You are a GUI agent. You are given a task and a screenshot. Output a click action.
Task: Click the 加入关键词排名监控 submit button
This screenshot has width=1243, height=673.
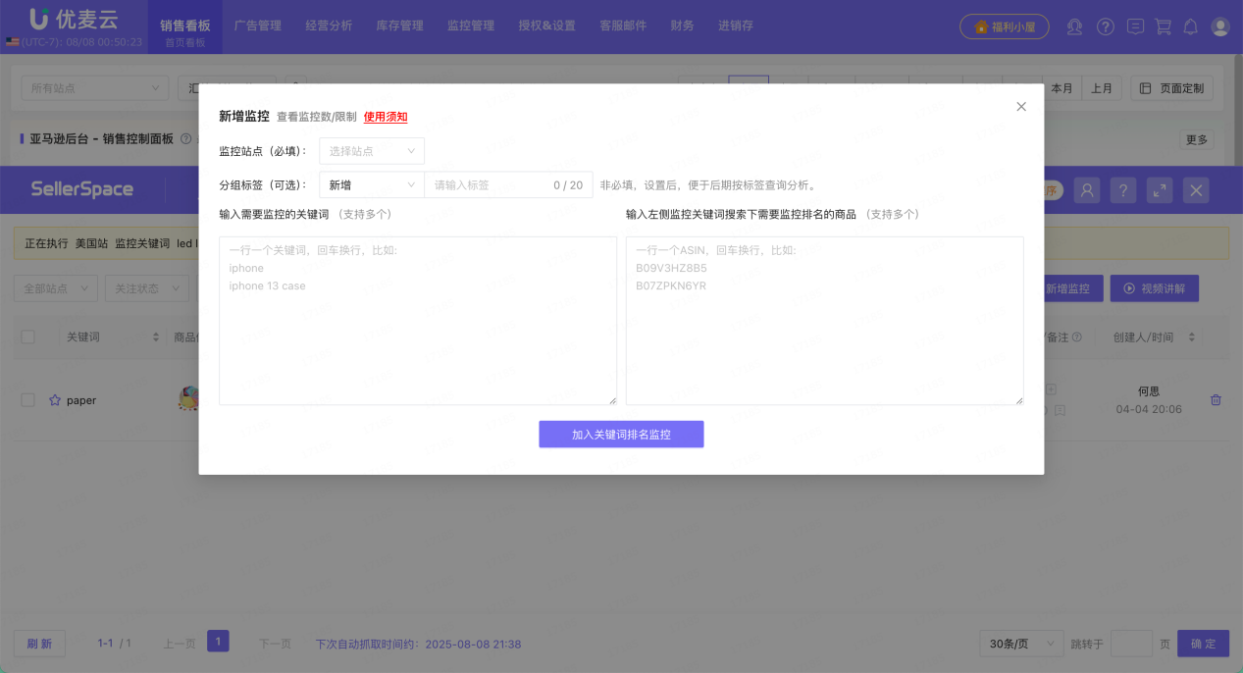(x=620, y=434)
